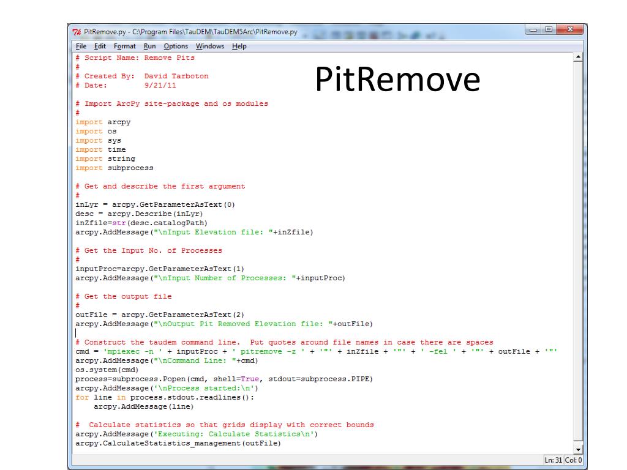Click the 'import time' line

(x=101, y=149)
